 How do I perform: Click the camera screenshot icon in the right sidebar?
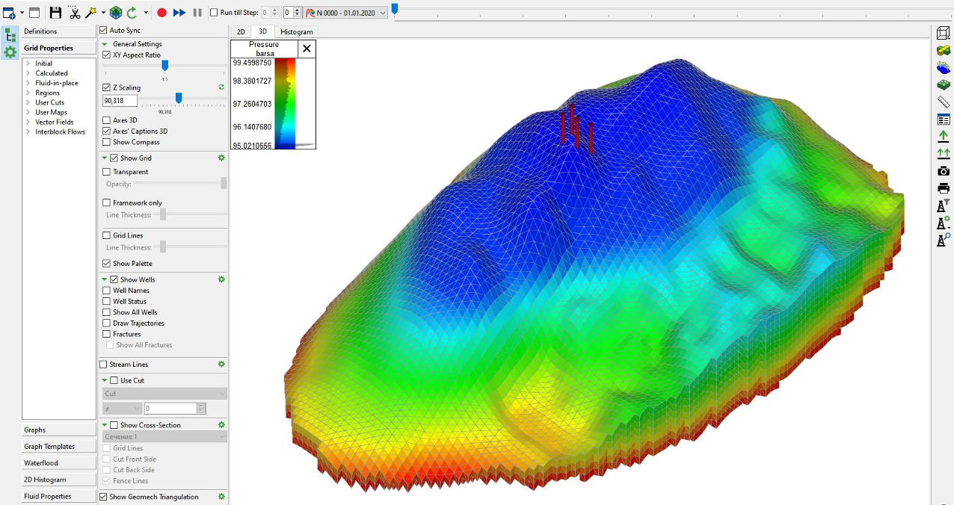[x=944, y=171]
